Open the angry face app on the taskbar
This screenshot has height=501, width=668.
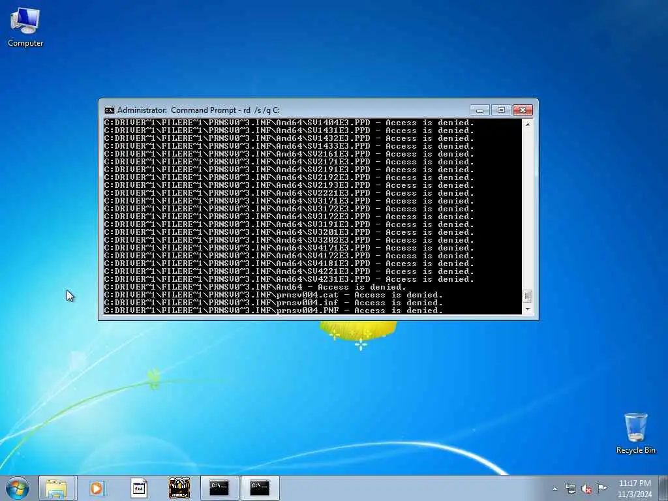pos(179,488)
